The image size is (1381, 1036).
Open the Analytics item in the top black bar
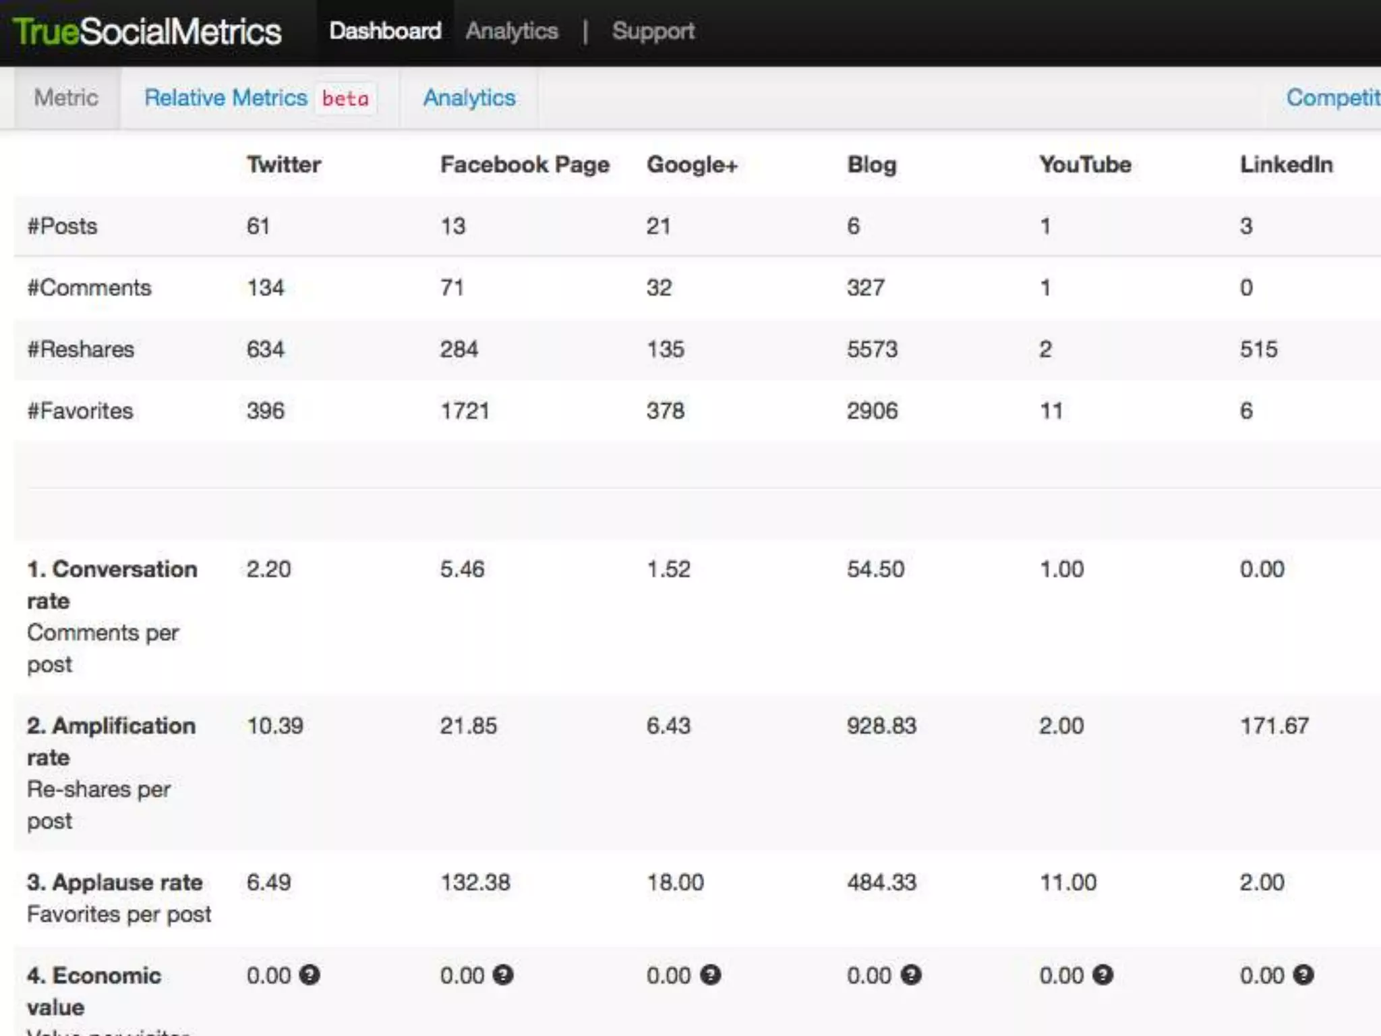tap(512, 31)
